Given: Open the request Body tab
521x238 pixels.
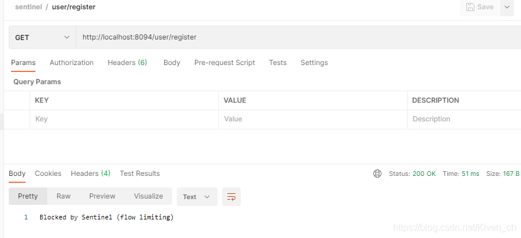Looking at the screenshot, I should (172, 63).
